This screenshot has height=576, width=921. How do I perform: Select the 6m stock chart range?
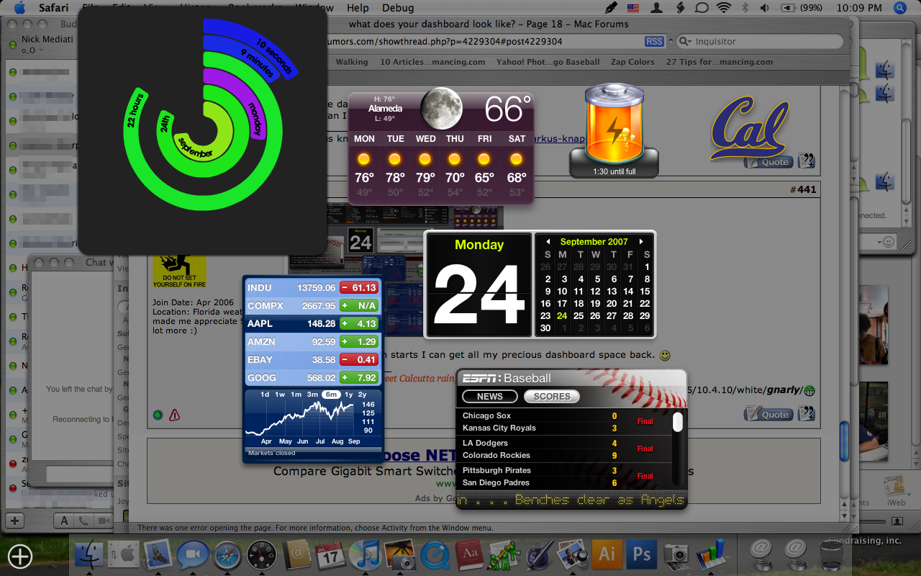click(x=331, y=395)
